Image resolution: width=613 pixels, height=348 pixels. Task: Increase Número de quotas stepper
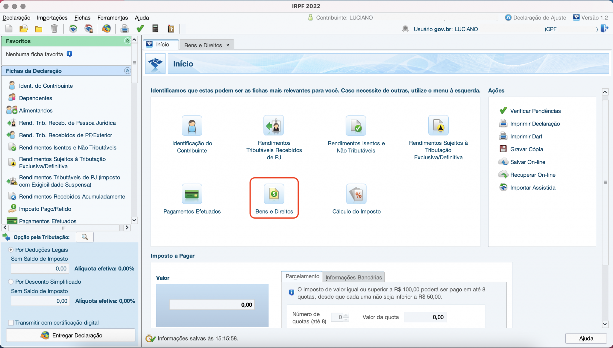(346, 315)
